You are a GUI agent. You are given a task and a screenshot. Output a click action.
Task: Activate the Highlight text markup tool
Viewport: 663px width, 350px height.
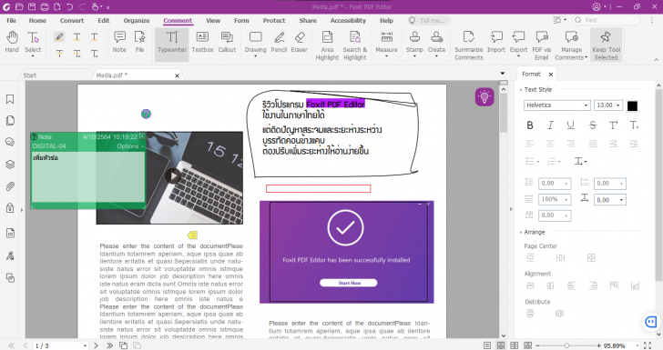pos(59,36)
